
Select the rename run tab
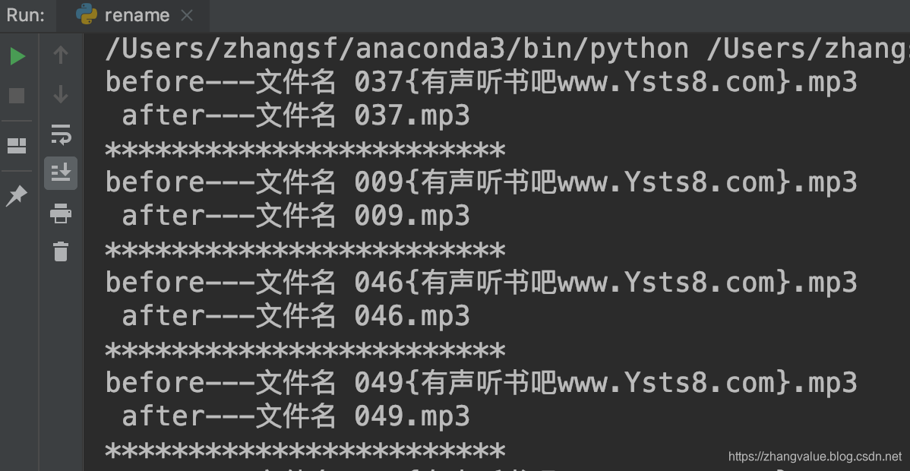pos(137,14)
